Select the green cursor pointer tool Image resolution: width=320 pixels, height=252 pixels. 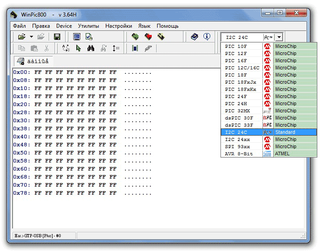[x=79, y=48]
